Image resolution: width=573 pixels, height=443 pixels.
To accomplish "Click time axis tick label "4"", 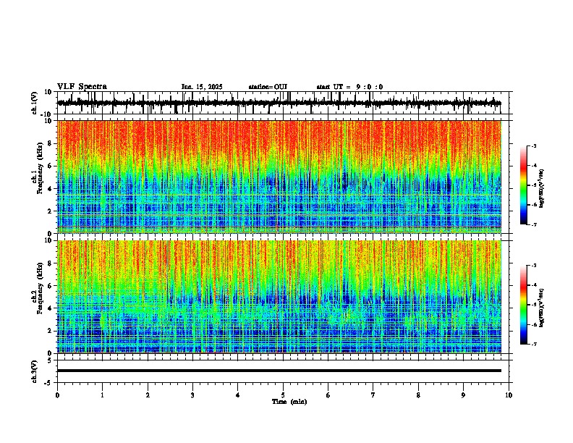I will (238, 395).
